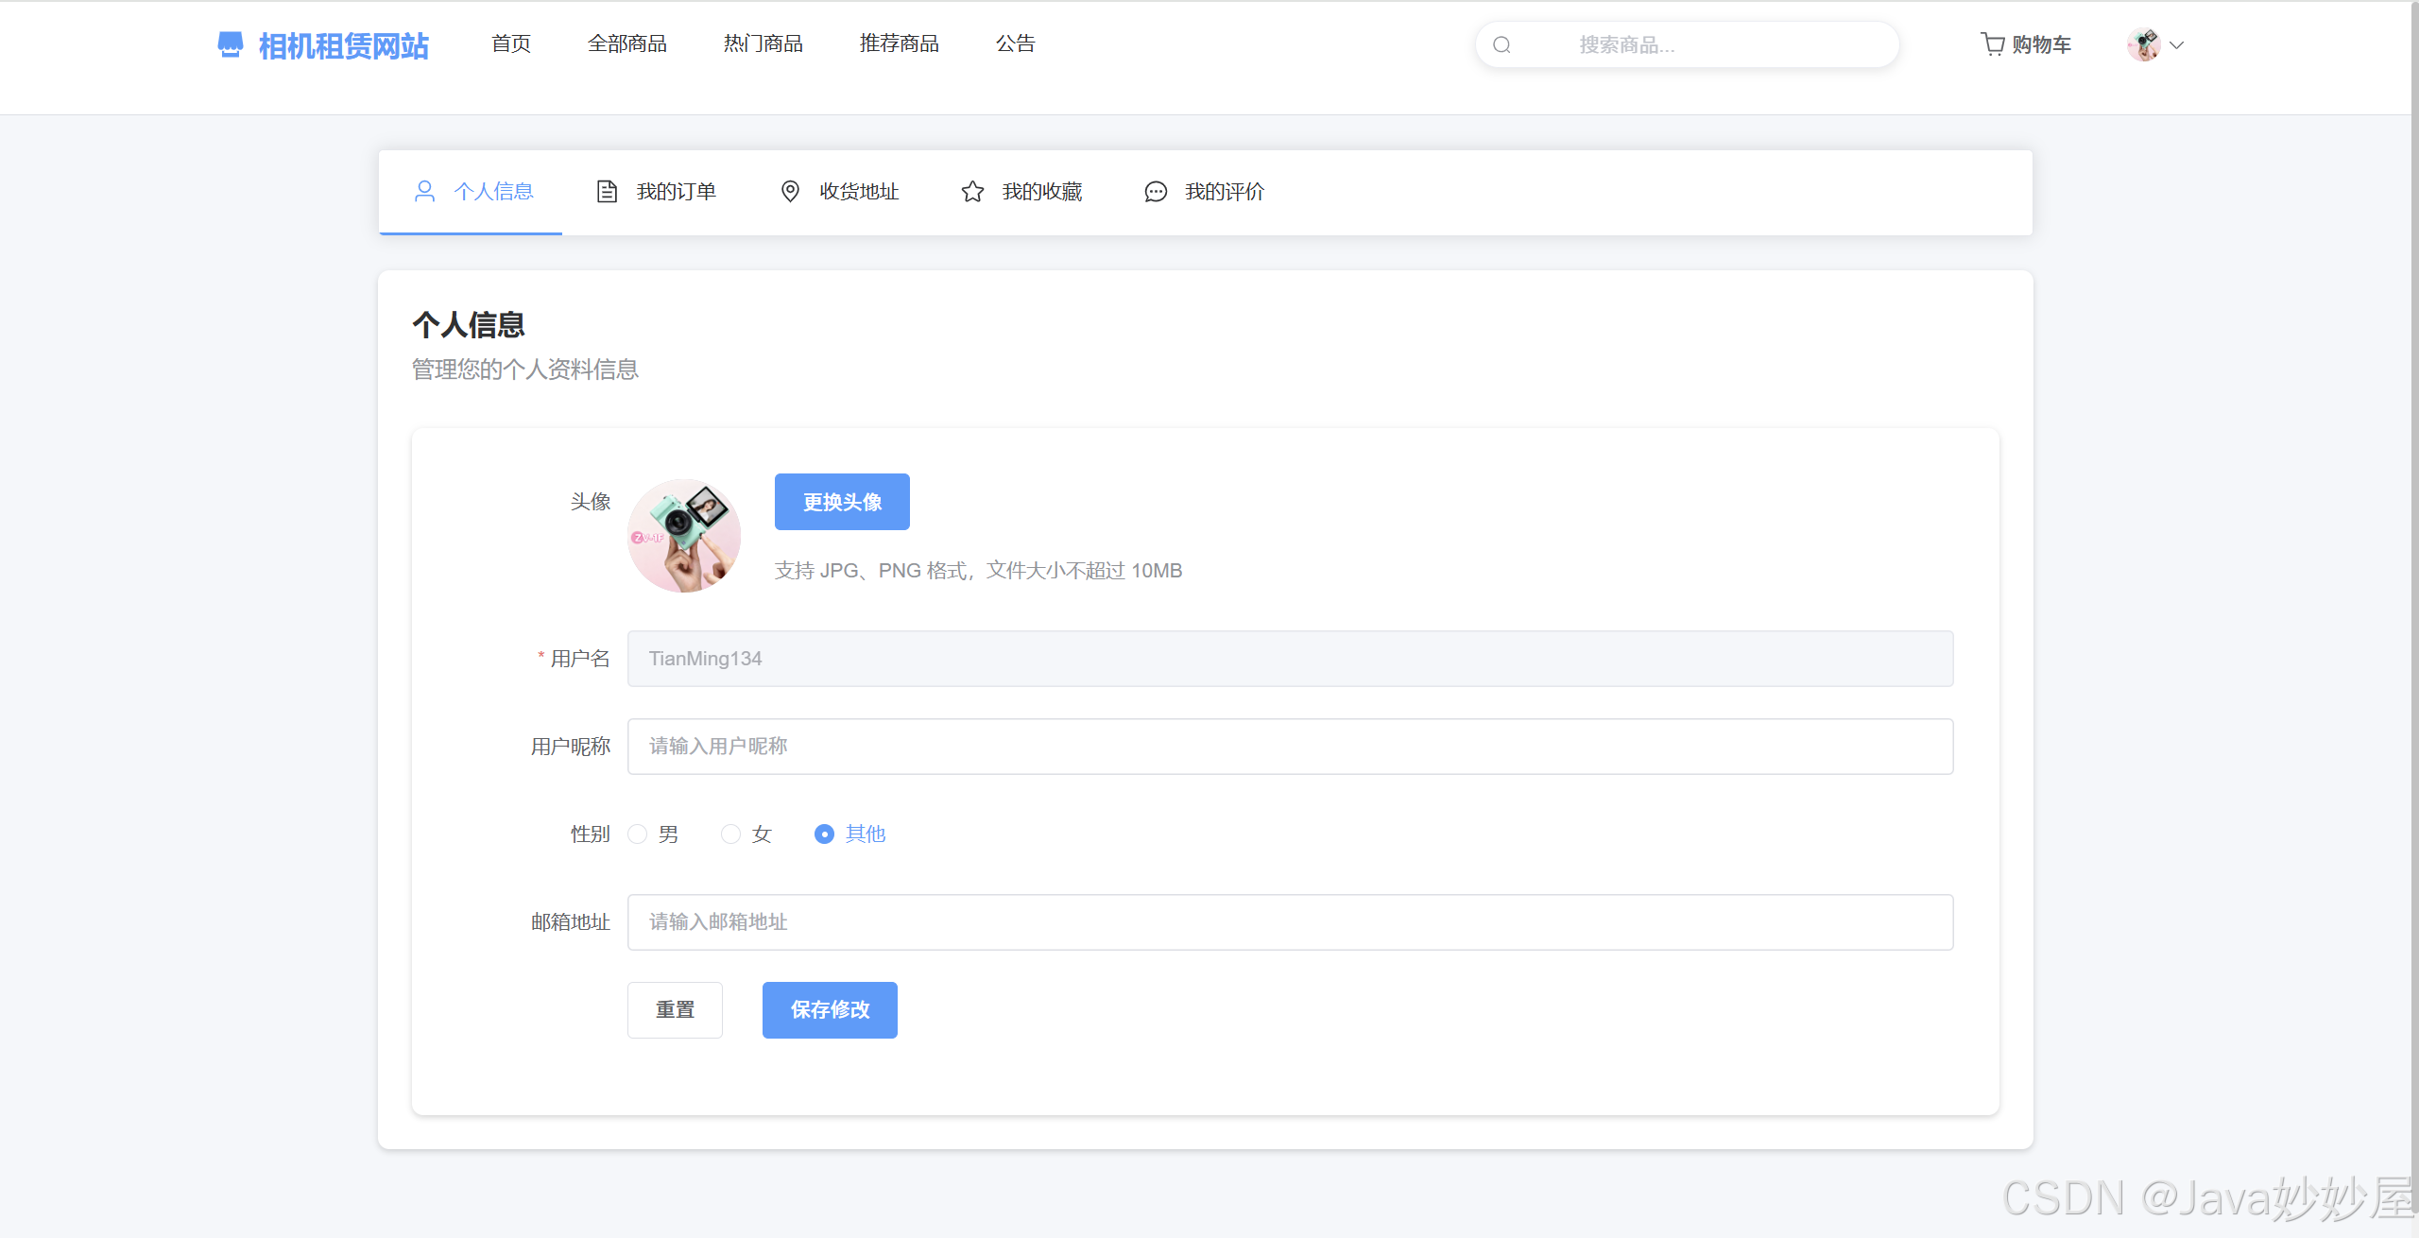This screenshot has height=1238, width=2419.
Task: Select the 男 gender radio button
Action: (638, 834)
